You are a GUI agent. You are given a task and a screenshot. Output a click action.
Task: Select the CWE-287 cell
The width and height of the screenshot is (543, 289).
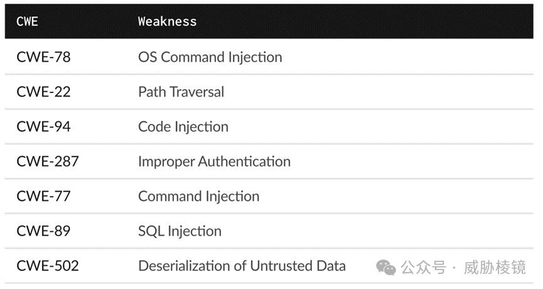tap(48, 161)
